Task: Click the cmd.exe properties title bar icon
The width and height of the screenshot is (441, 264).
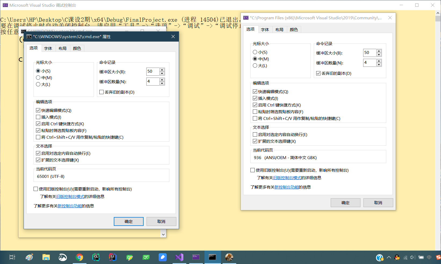Action: click(29, 37)
